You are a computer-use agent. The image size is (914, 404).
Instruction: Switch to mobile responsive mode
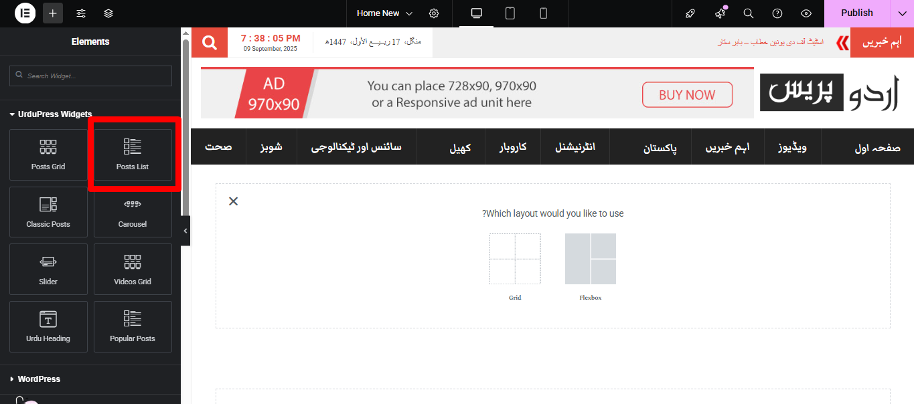pos(544,13)
